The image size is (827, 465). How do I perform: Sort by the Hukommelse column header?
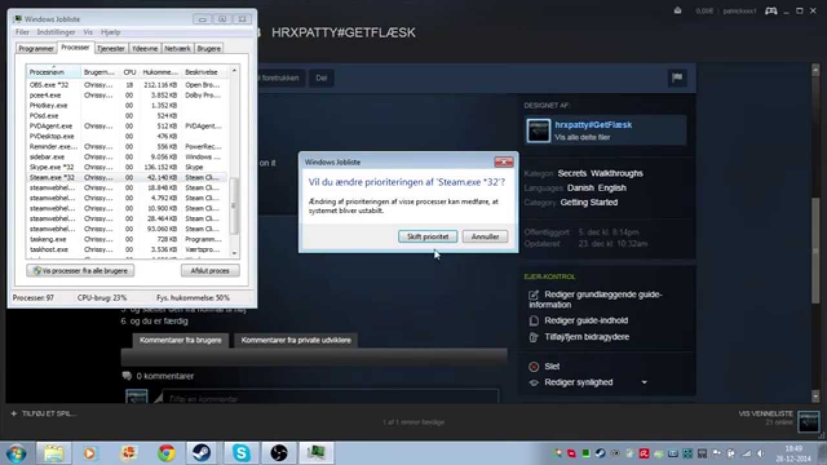[x=161, y=72]
